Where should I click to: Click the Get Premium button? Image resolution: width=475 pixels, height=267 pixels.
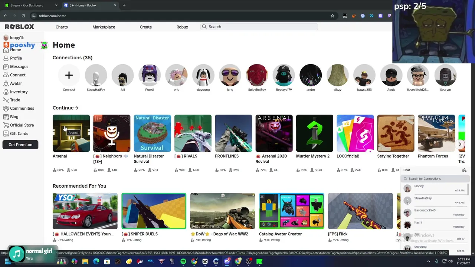point(20,145)
